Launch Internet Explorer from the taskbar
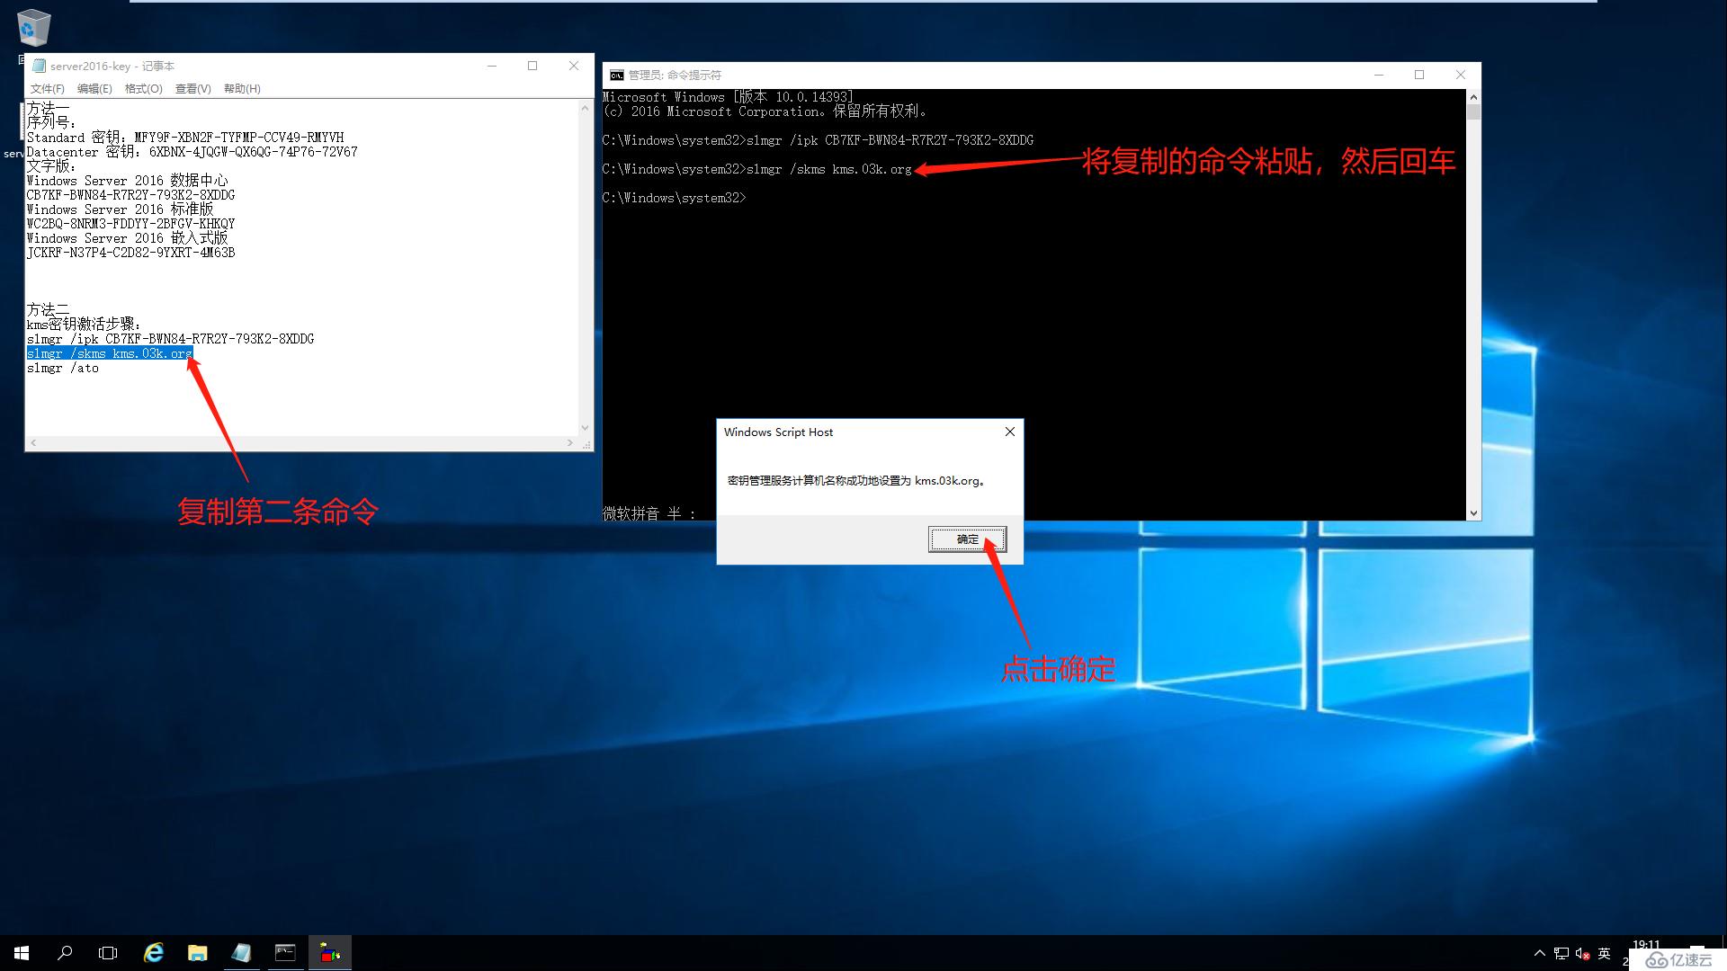1727x971 pixels. [x=154, y=953]
